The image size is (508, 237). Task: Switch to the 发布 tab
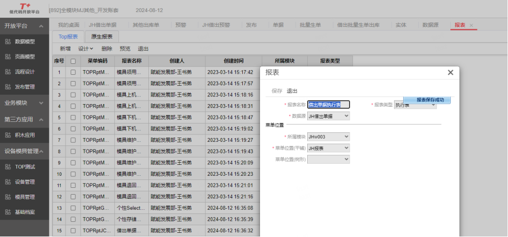(252, 25)
